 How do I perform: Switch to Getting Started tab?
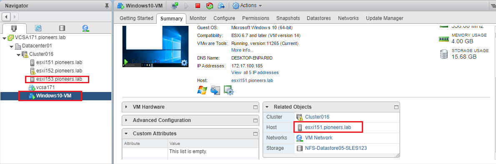click(136, 18)
